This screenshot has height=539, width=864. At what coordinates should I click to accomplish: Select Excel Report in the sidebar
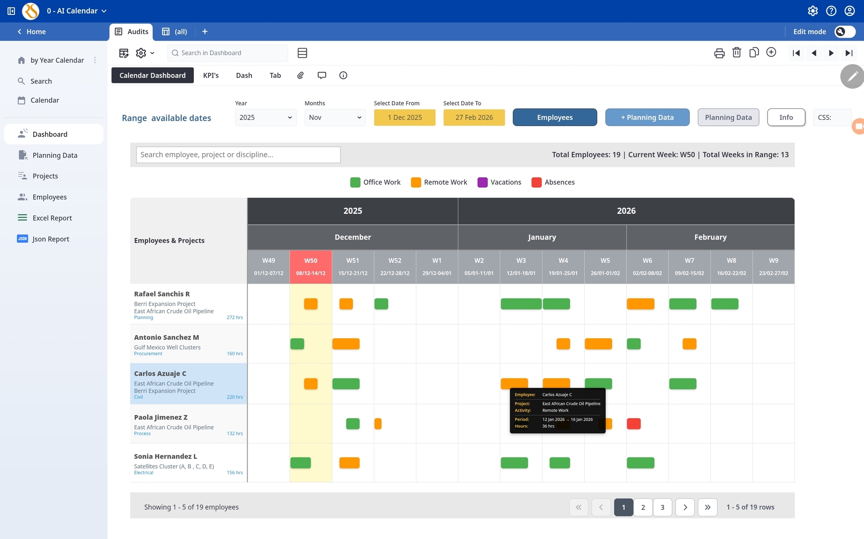coord(52,218)
